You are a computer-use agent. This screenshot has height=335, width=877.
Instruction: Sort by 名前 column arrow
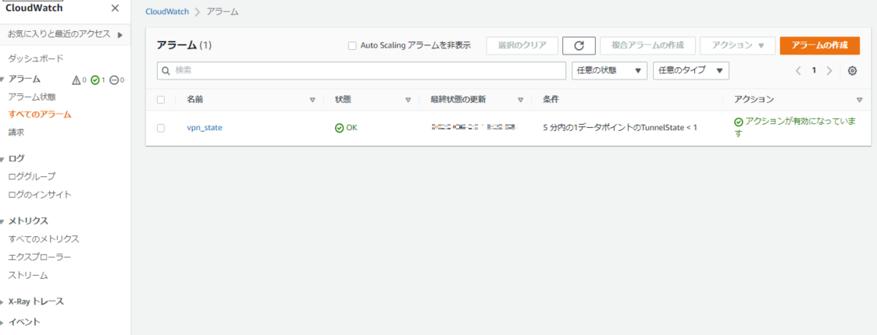[x=312, y=100]
